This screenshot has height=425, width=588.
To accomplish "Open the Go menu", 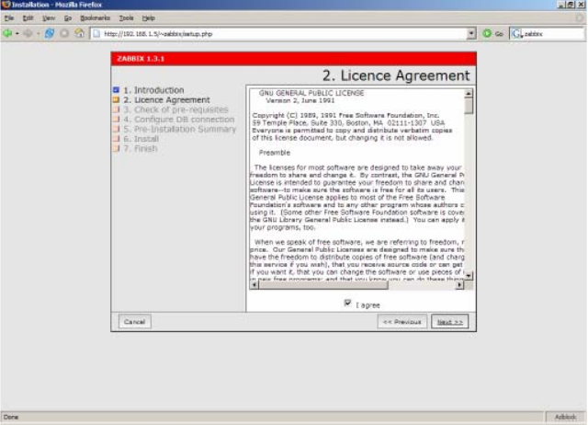I will tap(68, 18).
